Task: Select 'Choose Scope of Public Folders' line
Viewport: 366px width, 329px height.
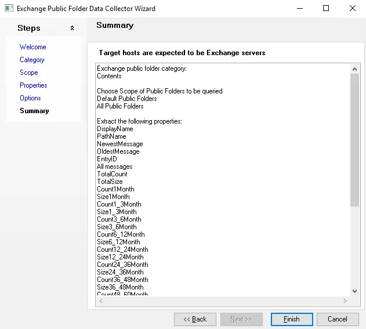Action: [160, 91]
